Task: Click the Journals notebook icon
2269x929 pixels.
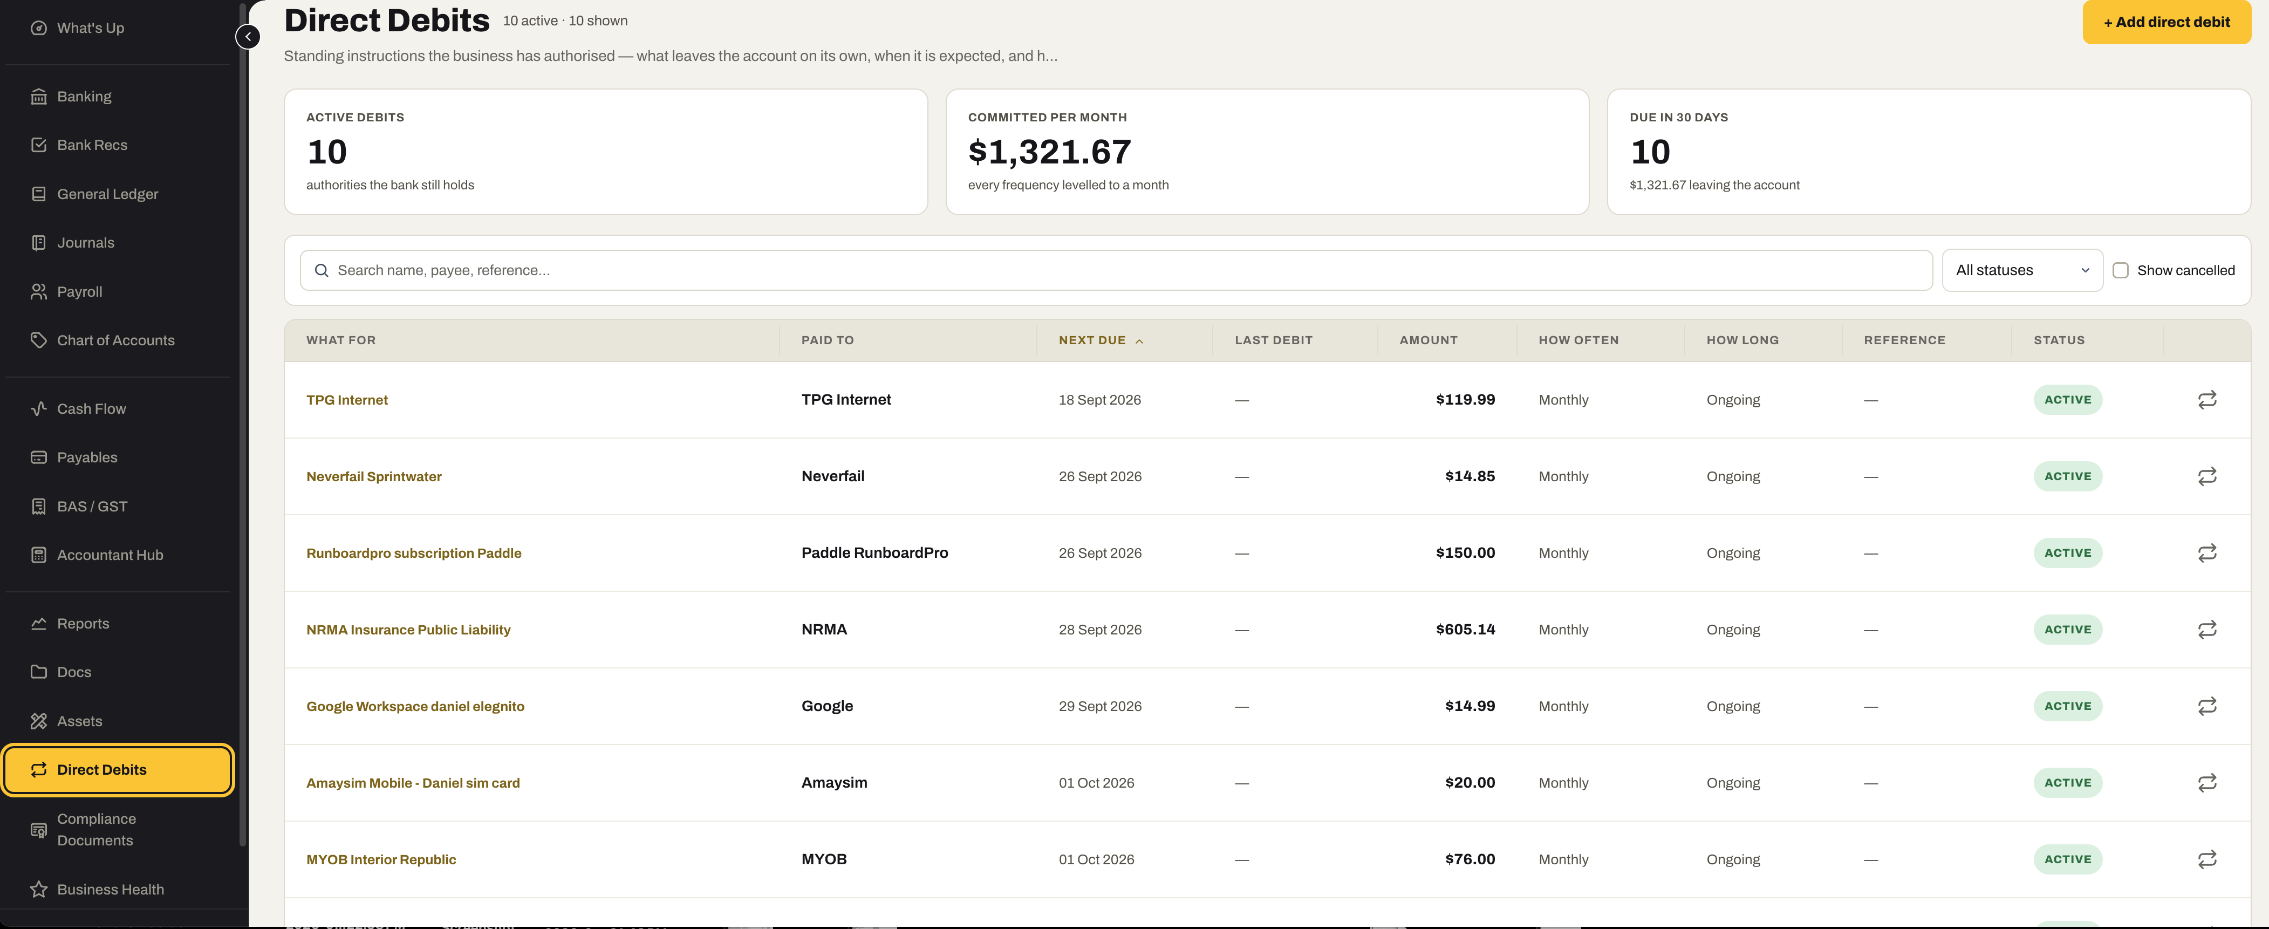Action: pos(39,243)
